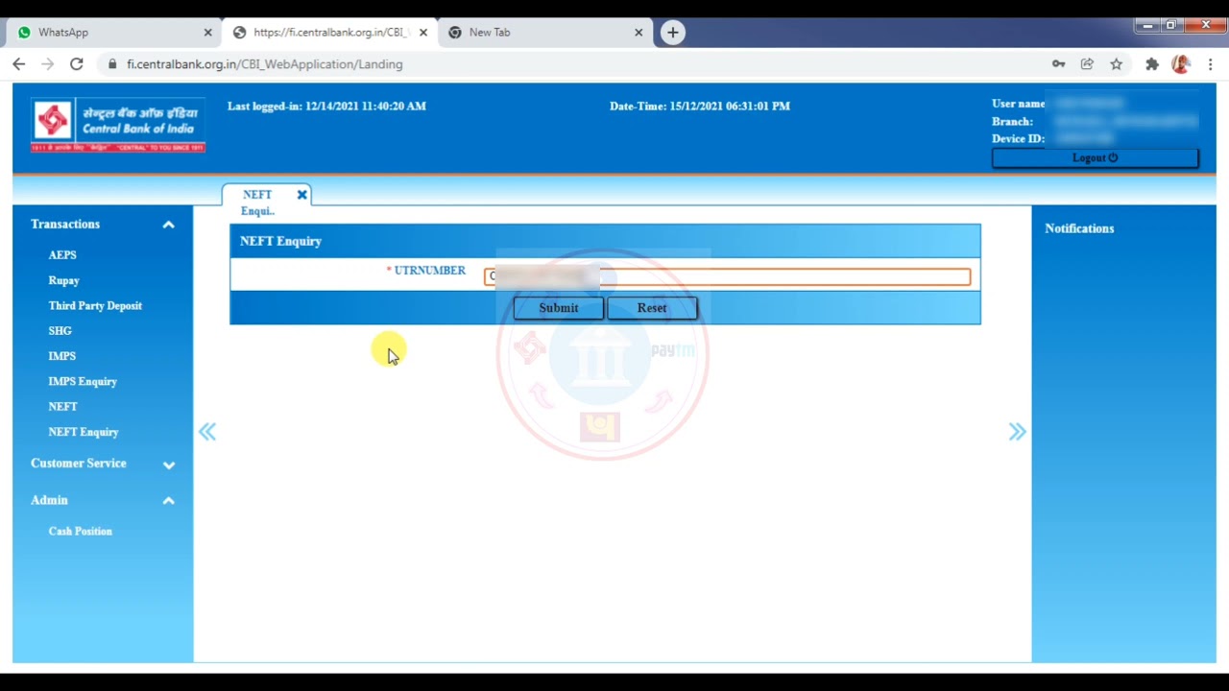Close the WhatsApp browser tab

pyautogui.click(x=207, y=33)
